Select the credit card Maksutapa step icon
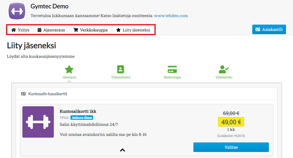Image resolution: width=293 pixels, height=158 pixels. 172,69
